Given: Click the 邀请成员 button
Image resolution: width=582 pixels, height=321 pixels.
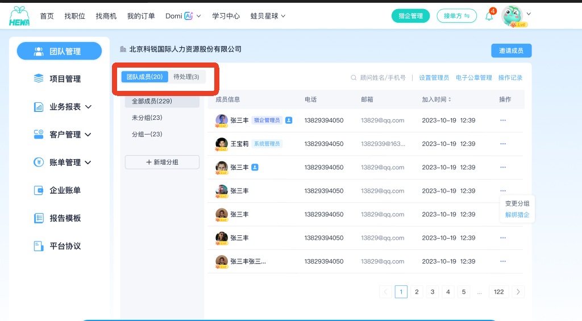Looking at the screenshot, I should pos(511,51).
